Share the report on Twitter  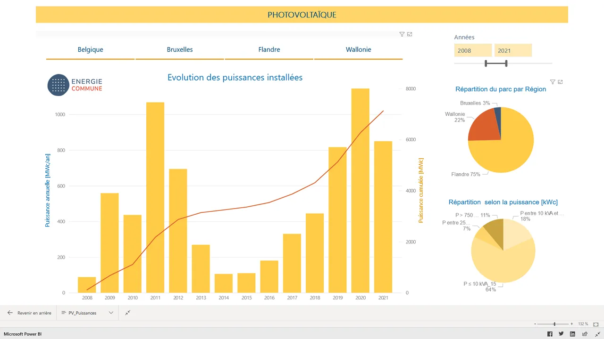(x=561, y=334)
